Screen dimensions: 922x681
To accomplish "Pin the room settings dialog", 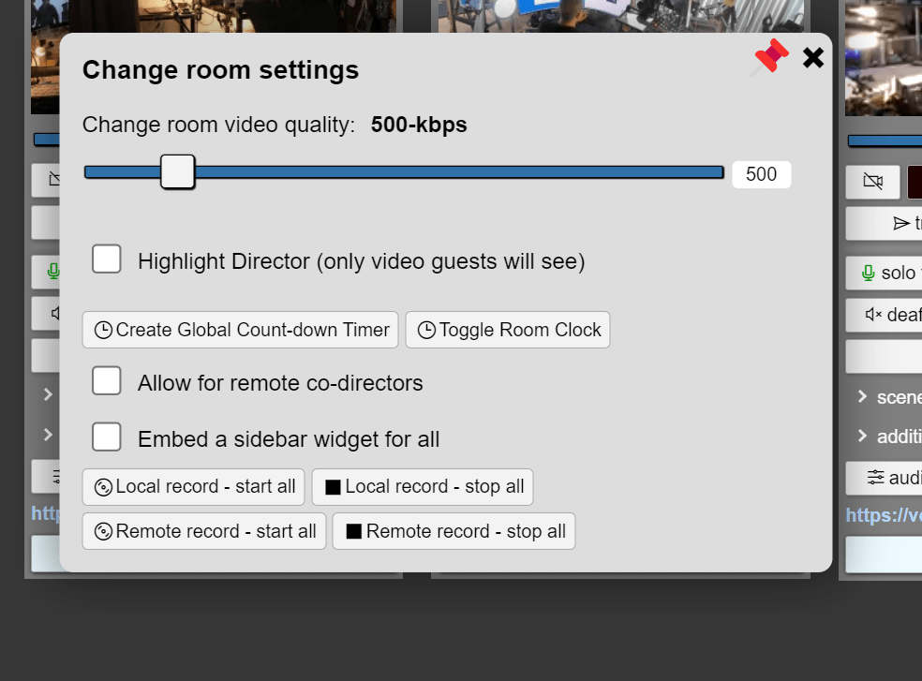I will tap(769, 58).
